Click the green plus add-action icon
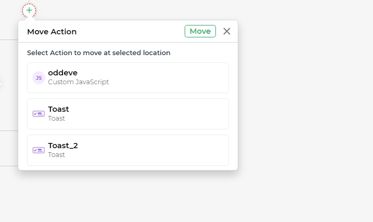This screenshot has width=373, height=222. pos(29,10)
